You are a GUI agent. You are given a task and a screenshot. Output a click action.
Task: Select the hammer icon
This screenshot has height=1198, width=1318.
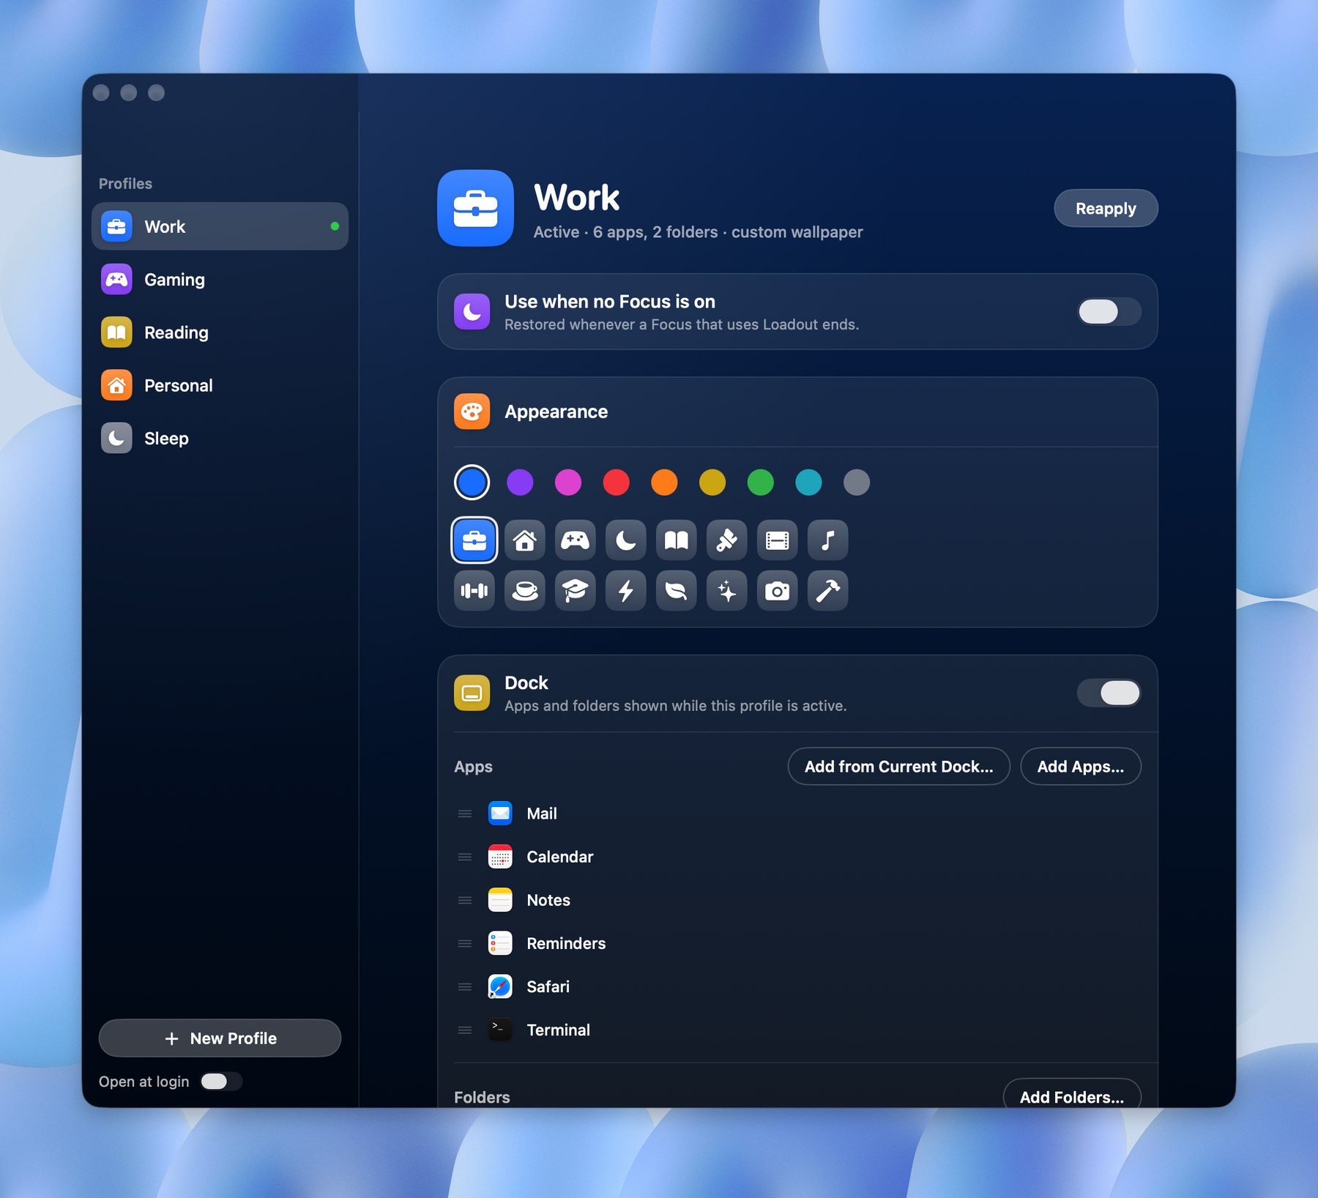[828, 590]
